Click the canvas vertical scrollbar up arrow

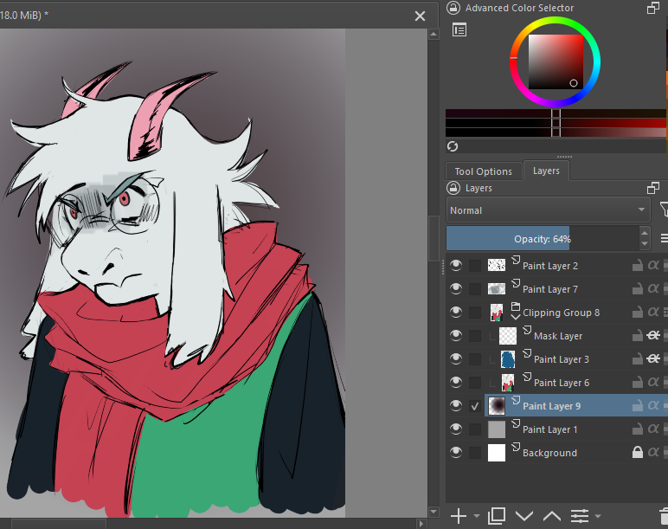point(434,34)
